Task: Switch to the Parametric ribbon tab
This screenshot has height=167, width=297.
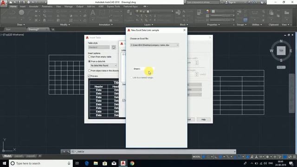Action: 47,6
